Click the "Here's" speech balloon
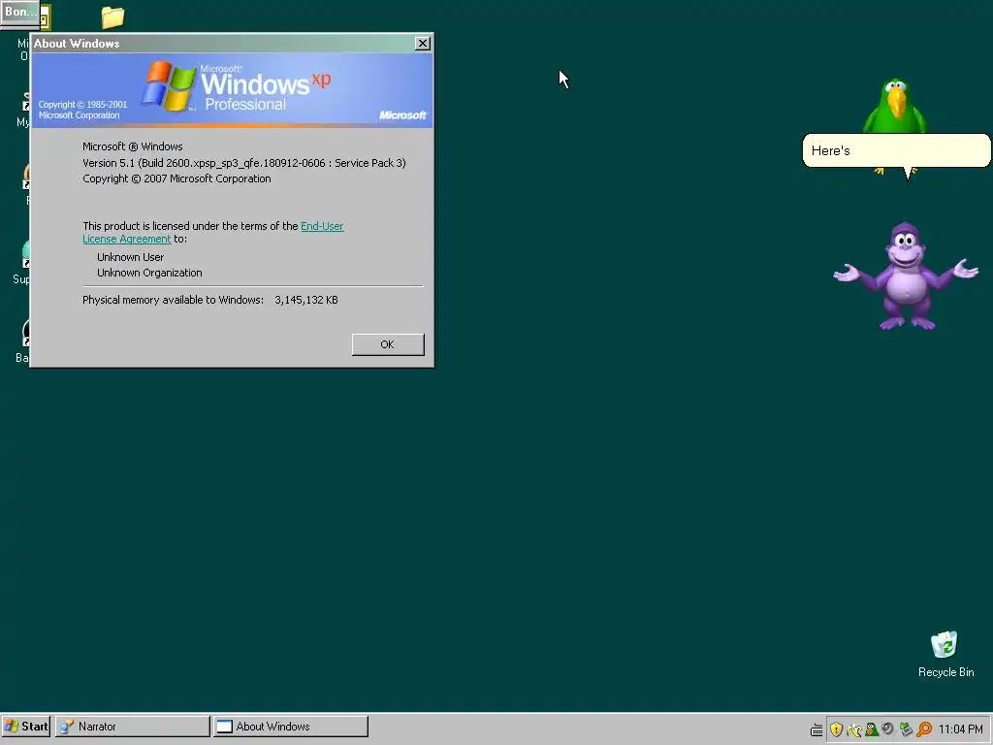The height and width of the screenshot is (745, 993). coord(896,150)
